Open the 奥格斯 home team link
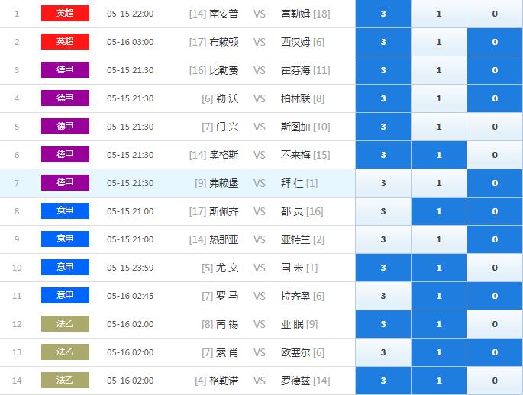 point(224,155)
